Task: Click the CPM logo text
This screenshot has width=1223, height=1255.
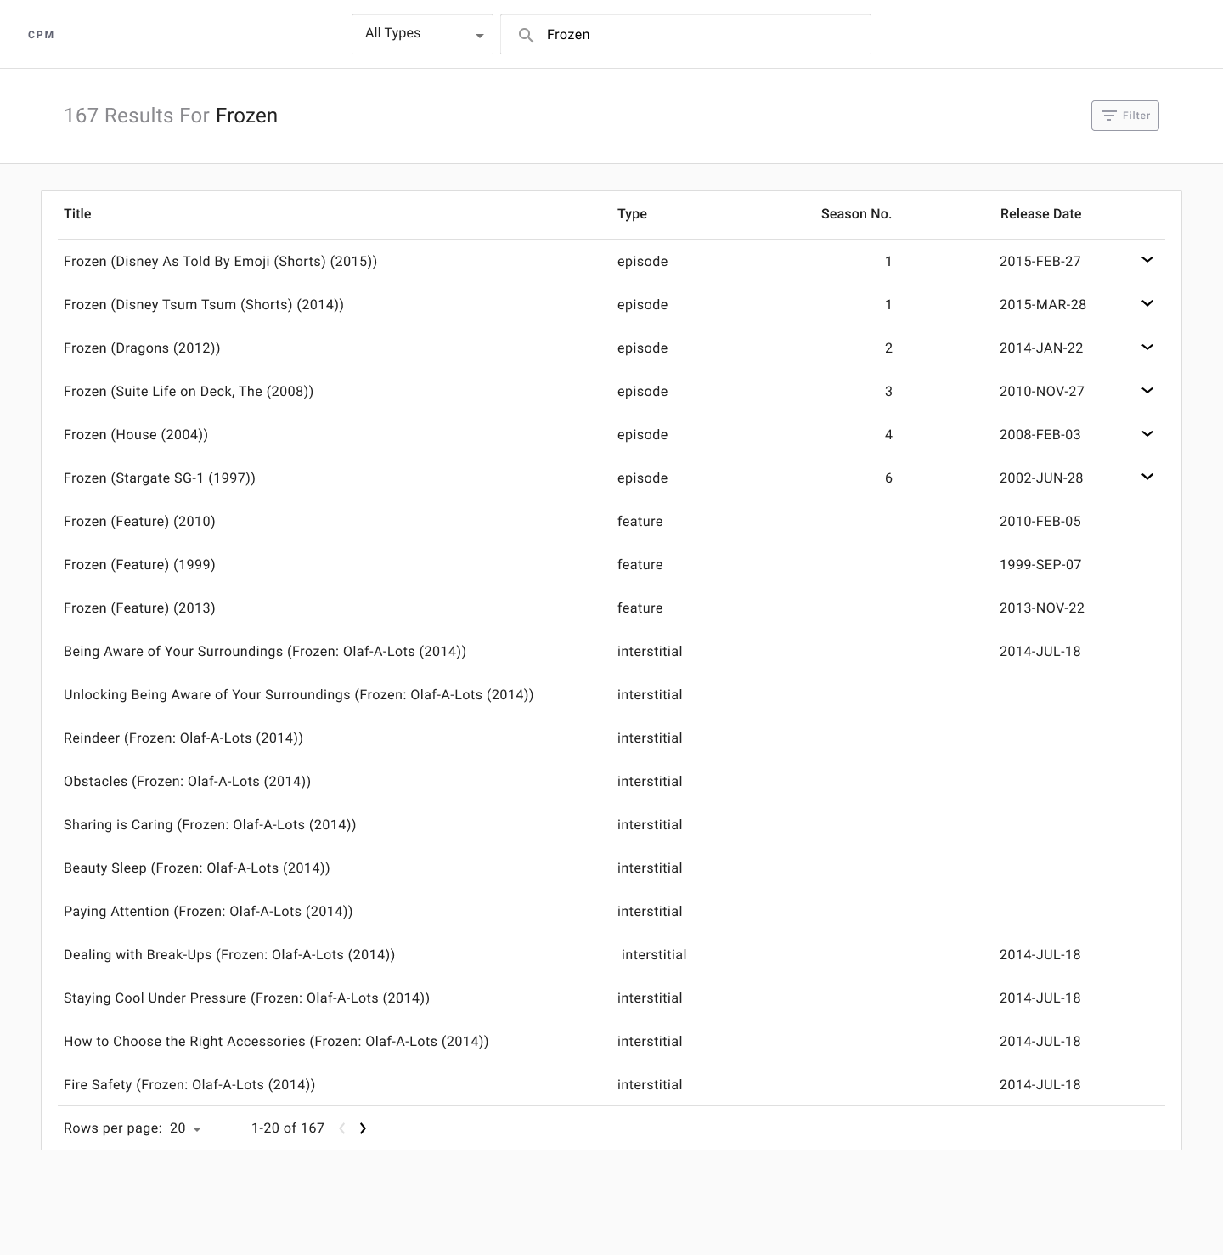Action: [41, 35]
